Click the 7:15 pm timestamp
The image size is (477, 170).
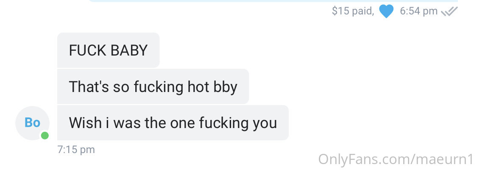click(76, 150)
